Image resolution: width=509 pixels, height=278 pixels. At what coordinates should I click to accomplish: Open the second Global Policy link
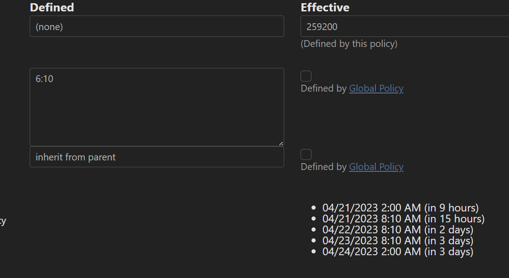pos(376,166)
